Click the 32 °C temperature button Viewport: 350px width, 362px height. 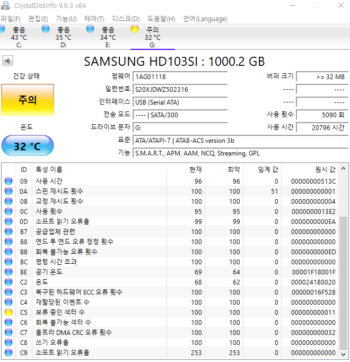pyautogui.click(x=28, y=145)
